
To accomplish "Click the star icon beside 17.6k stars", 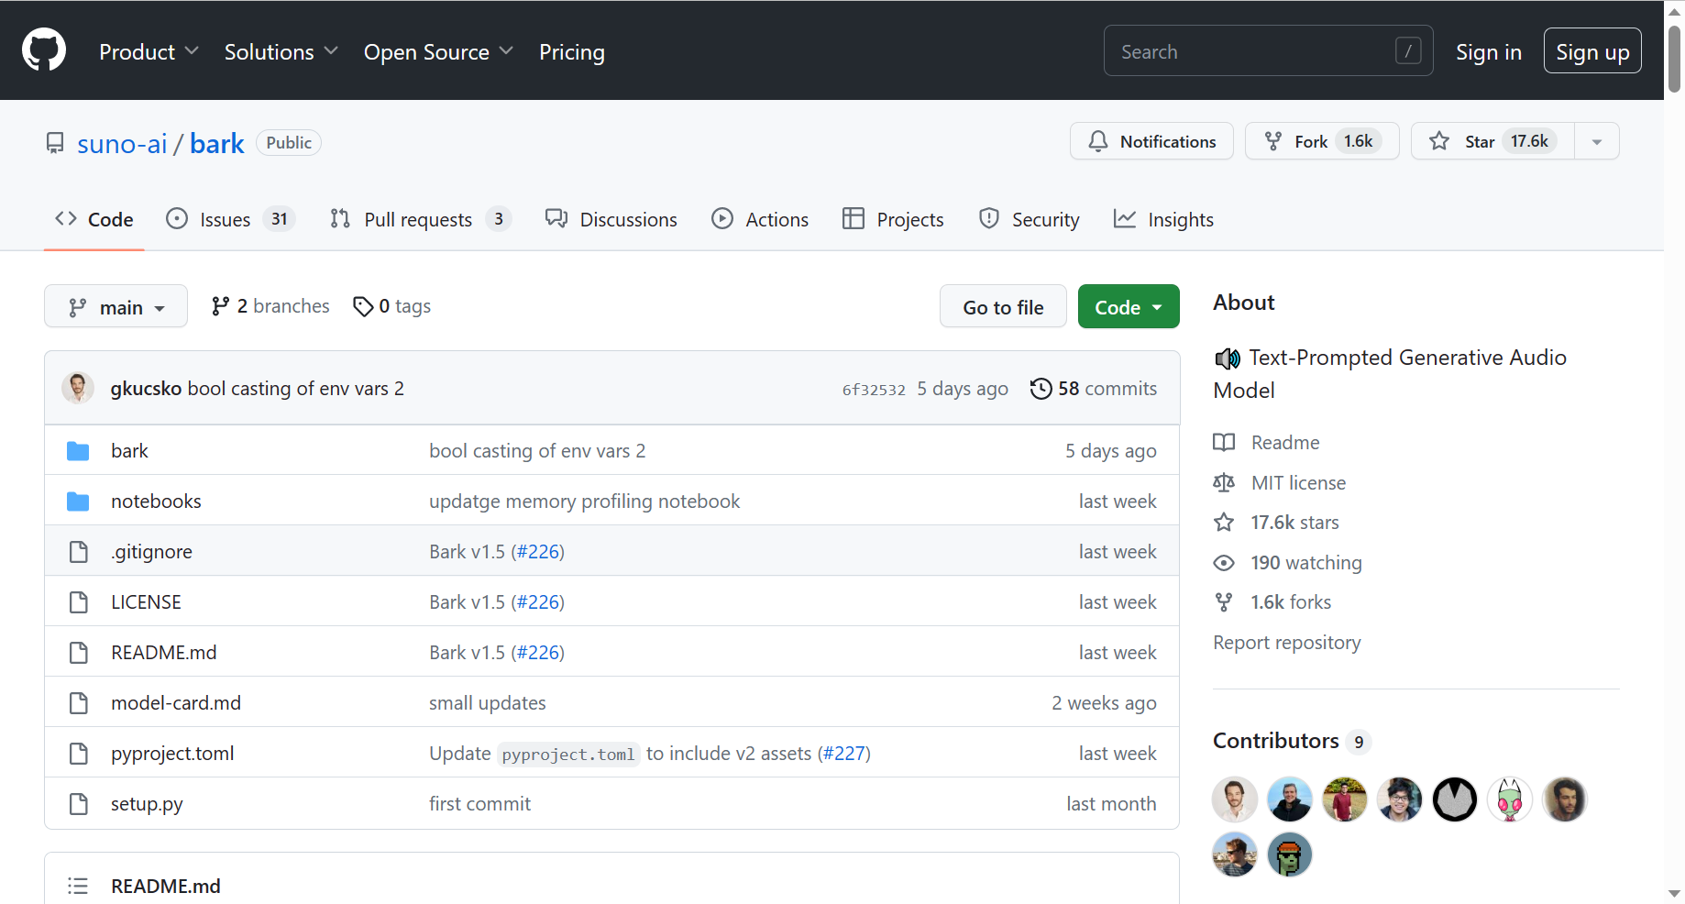I will click(1224, 523).
